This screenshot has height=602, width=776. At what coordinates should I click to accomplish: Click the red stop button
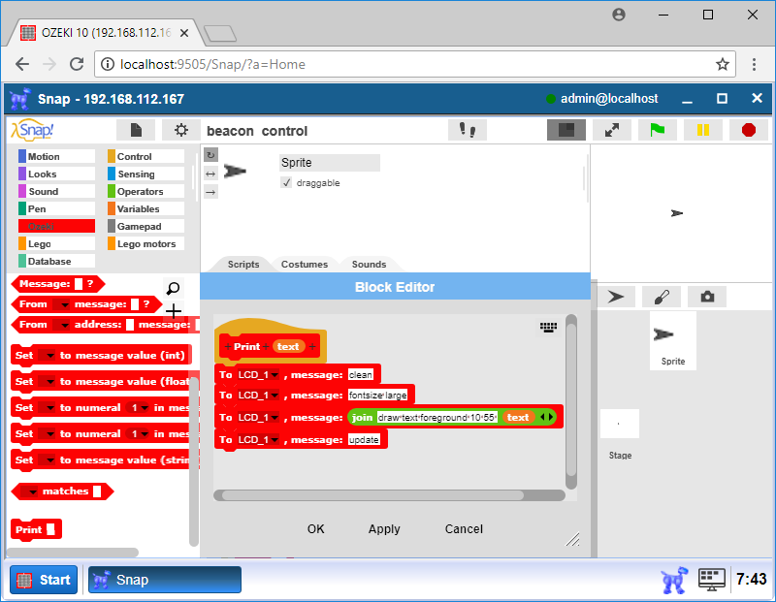748,130
